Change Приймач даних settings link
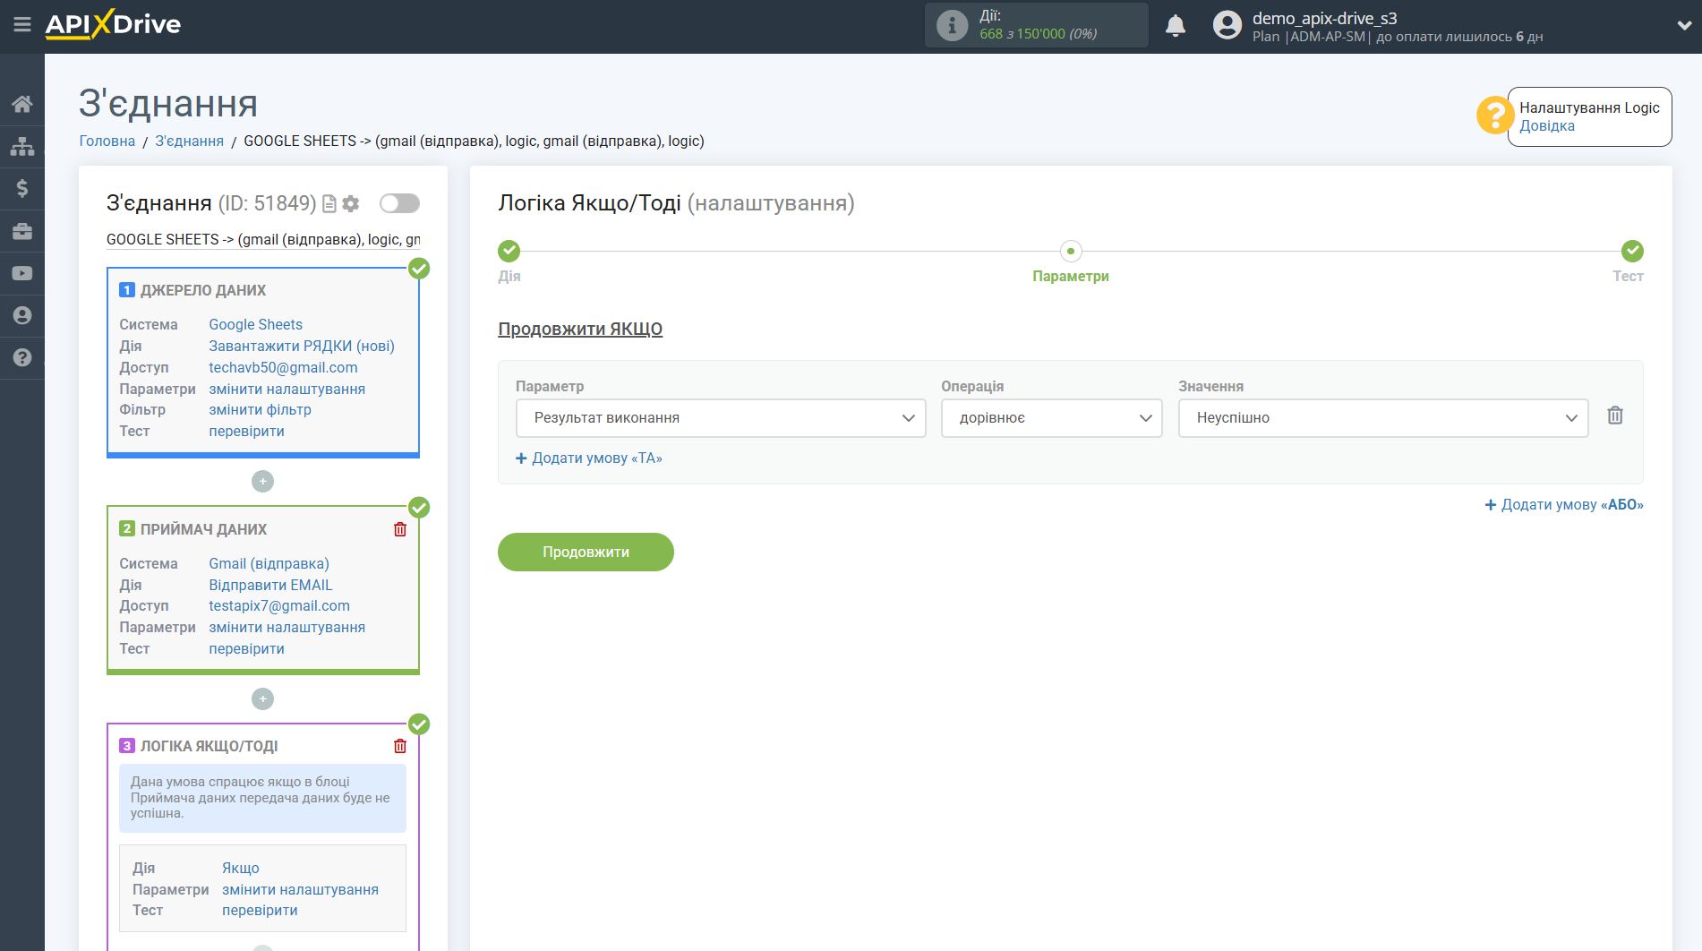 pos(287,627)
